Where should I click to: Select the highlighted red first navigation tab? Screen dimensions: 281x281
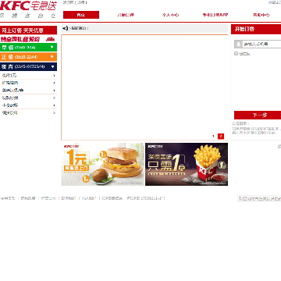81,15
